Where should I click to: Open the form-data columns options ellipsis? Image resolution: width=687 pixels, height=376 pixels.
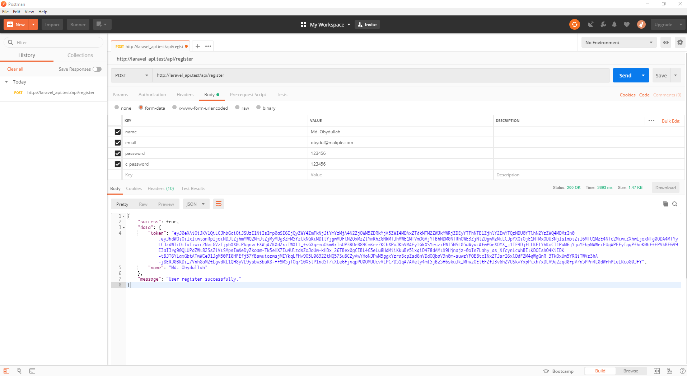tap(651, 121)
